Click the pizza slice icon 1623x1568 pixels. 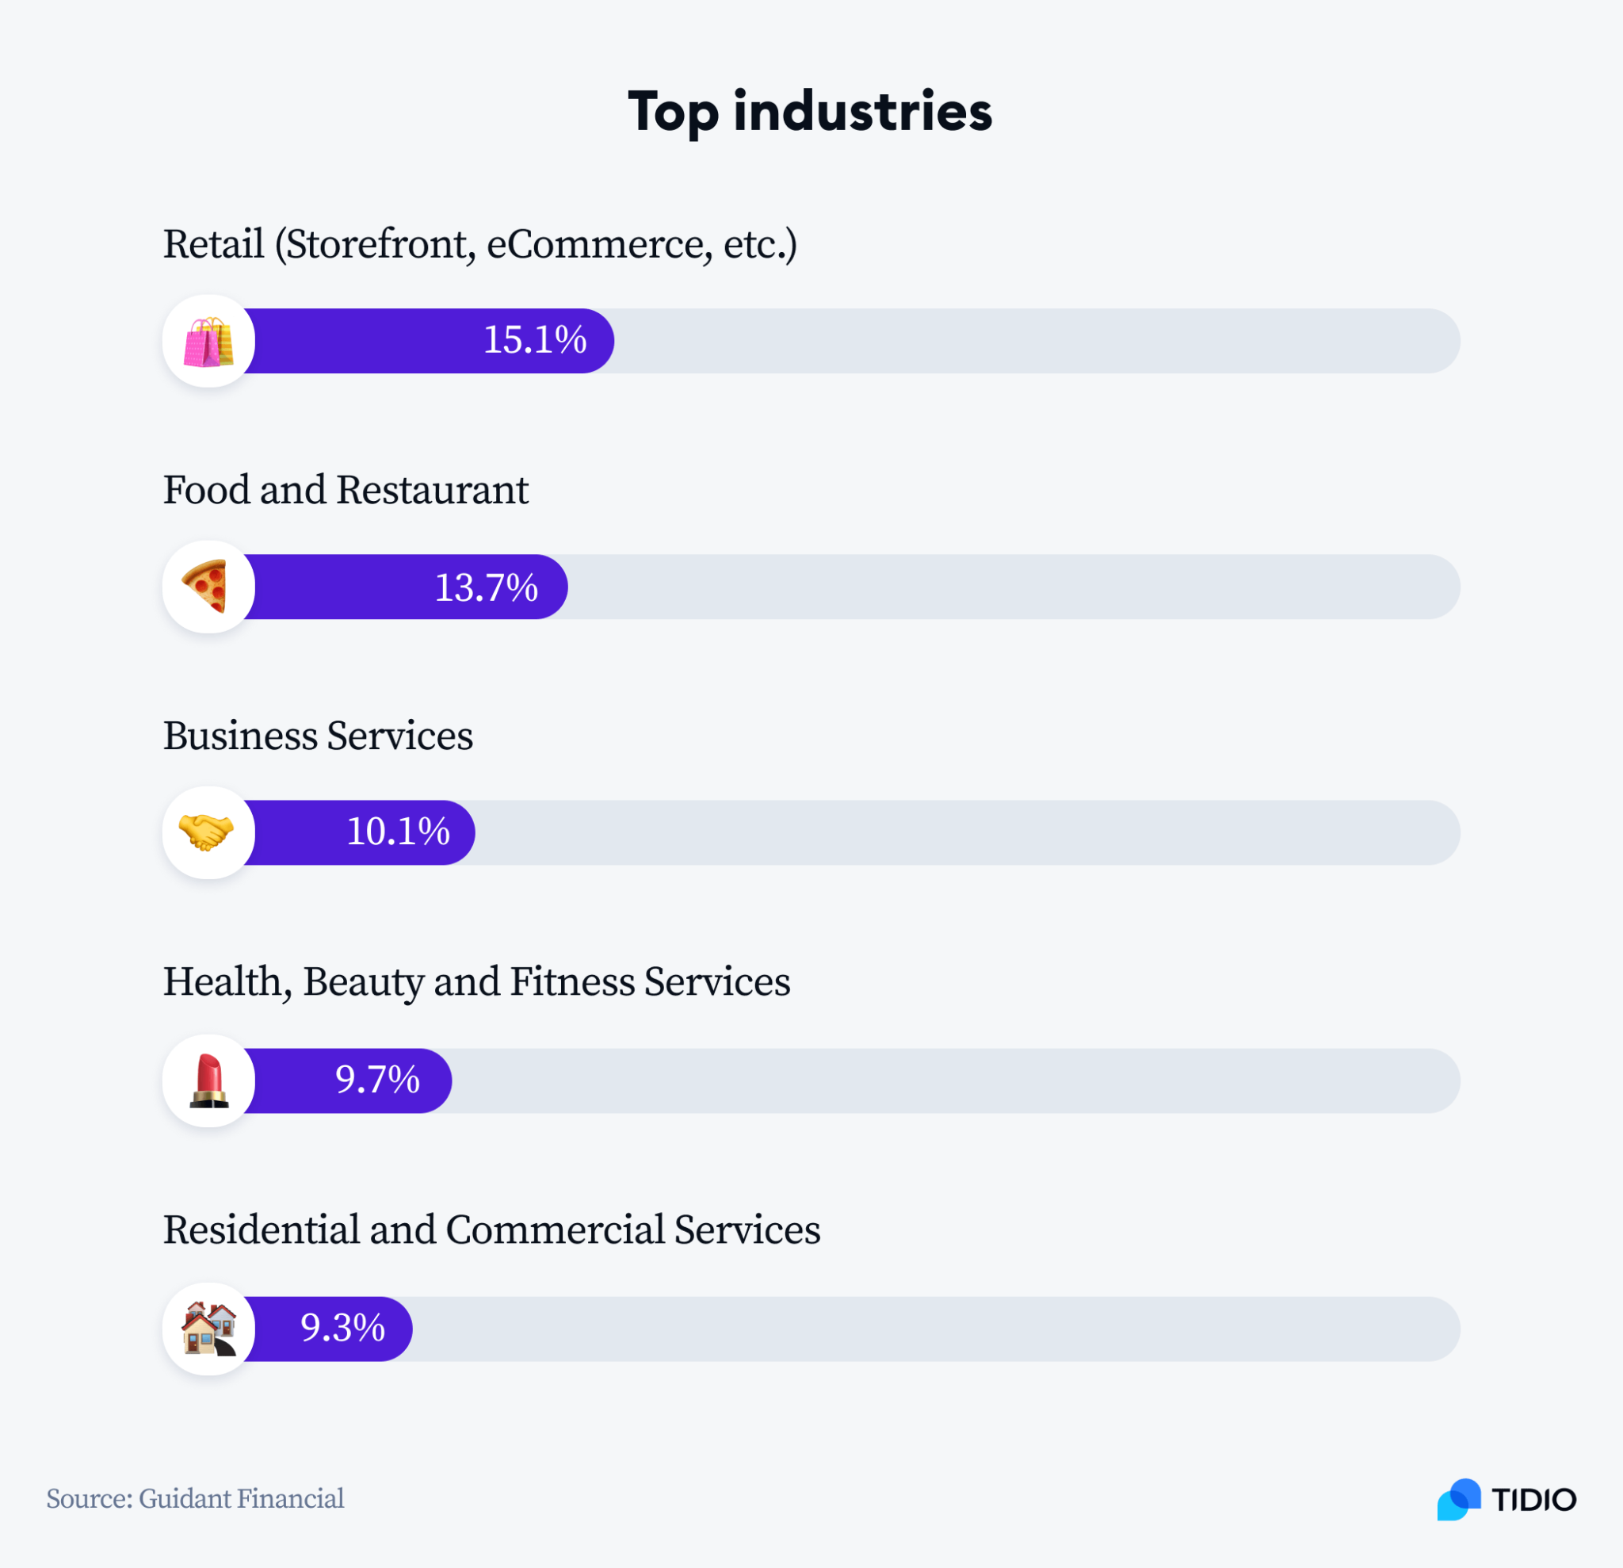coord(206,587)
